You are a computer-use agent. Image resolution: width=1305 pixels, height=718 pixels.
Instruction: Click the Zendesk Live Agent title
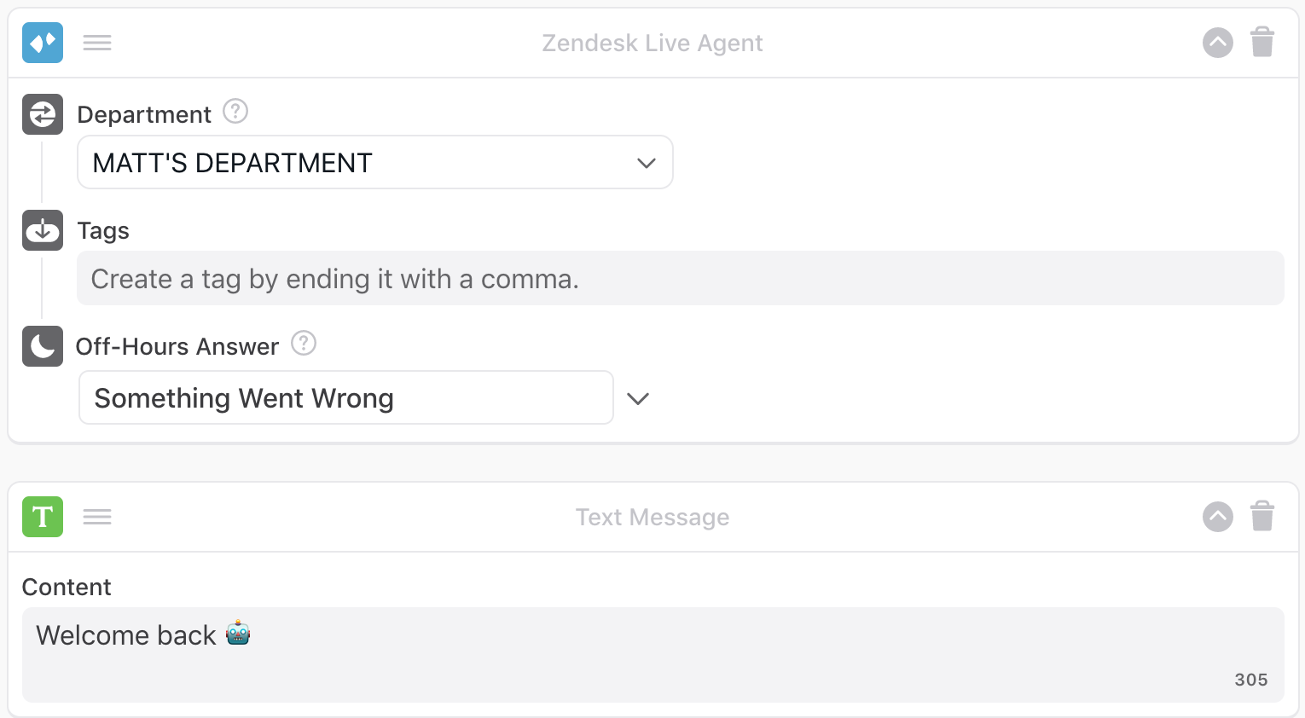point(652,43)
